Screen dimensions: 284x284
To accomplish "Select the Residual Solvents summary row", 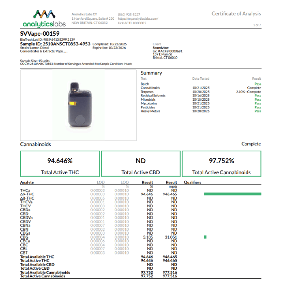I will click(201, 95).
